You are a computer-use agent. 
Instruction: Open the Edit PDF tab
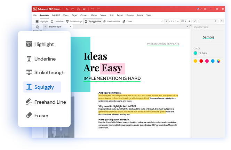point(56,15)
